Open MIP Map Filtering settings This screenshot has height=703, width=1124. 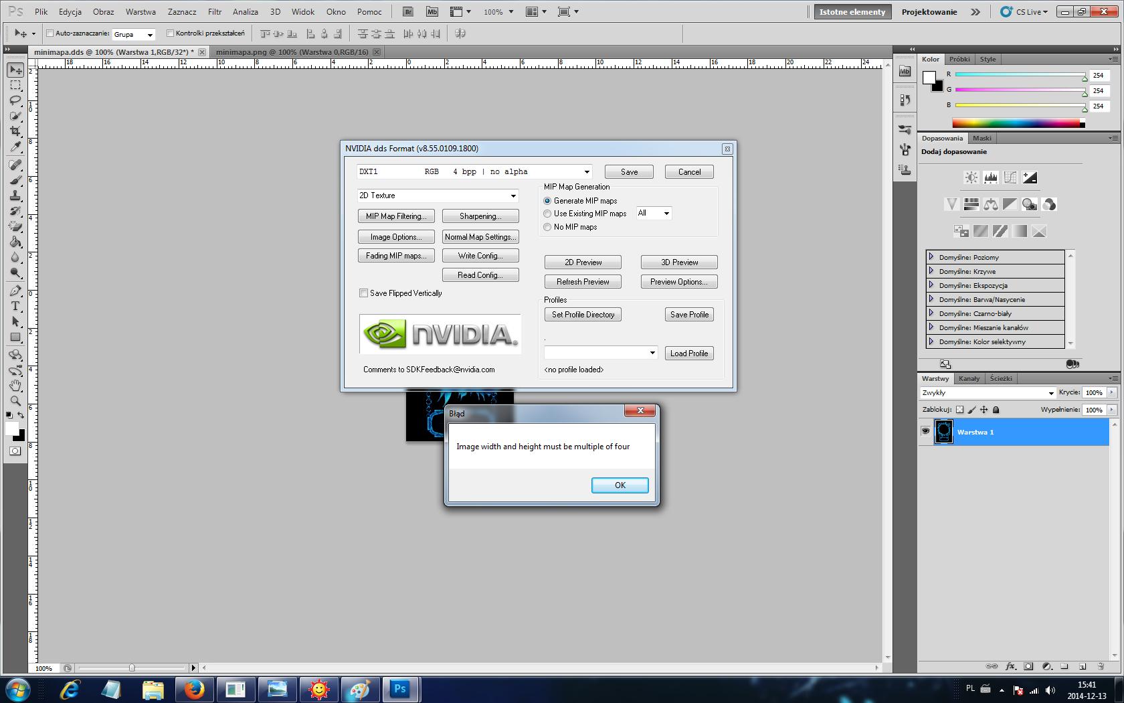pyautogui.click(x=396, y=216)
